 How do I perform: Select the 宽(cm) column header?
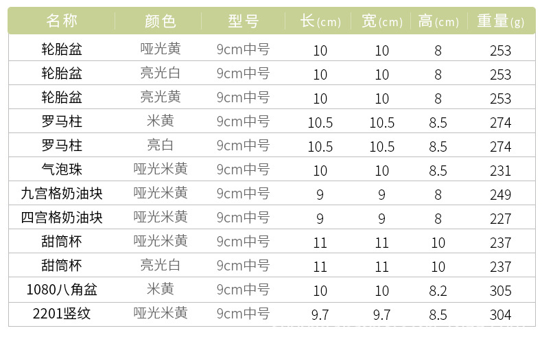[381, 21]
